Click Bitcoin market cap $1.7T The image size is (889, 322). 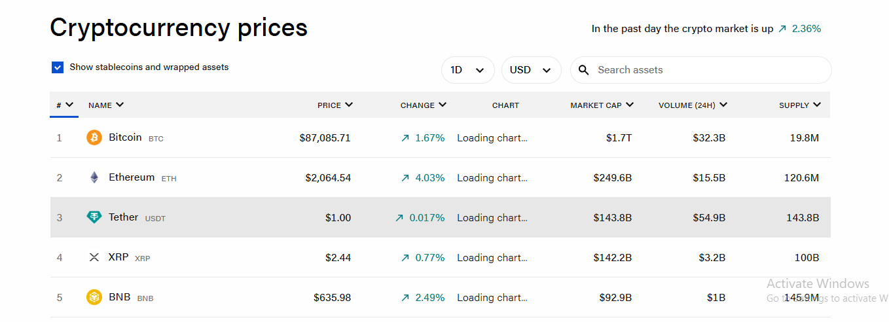click(619, 138)
